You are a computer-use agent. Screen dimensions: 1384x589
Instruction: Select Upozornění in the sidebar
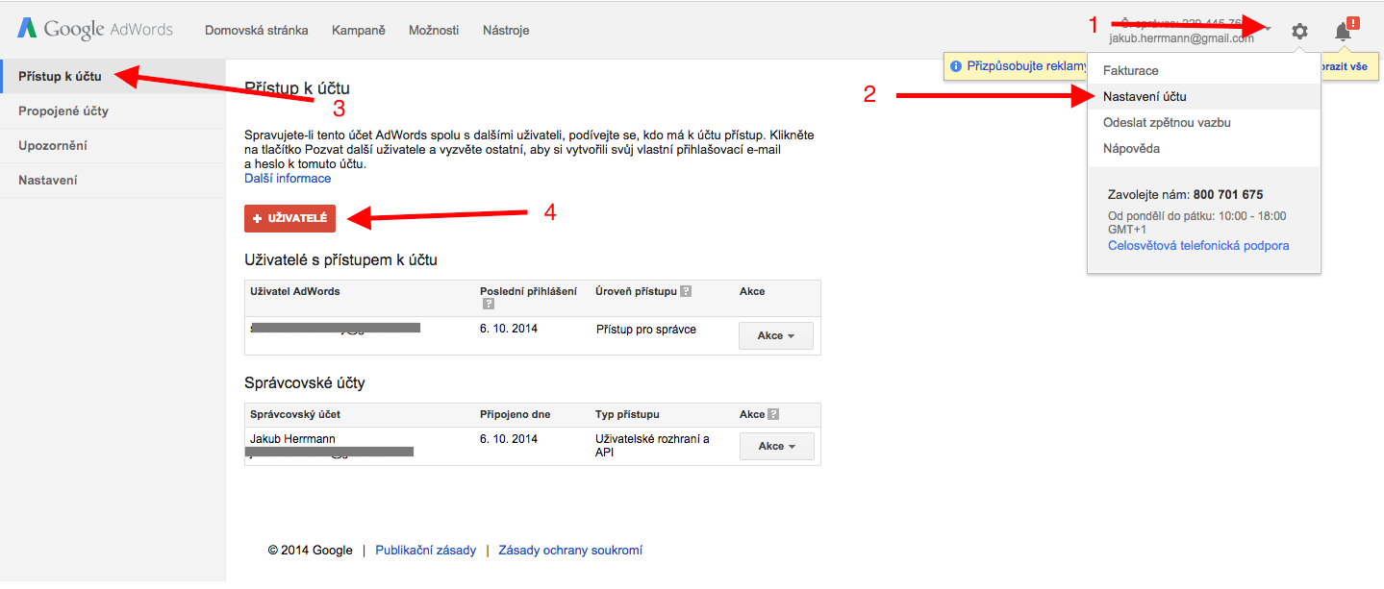point(113,145)
